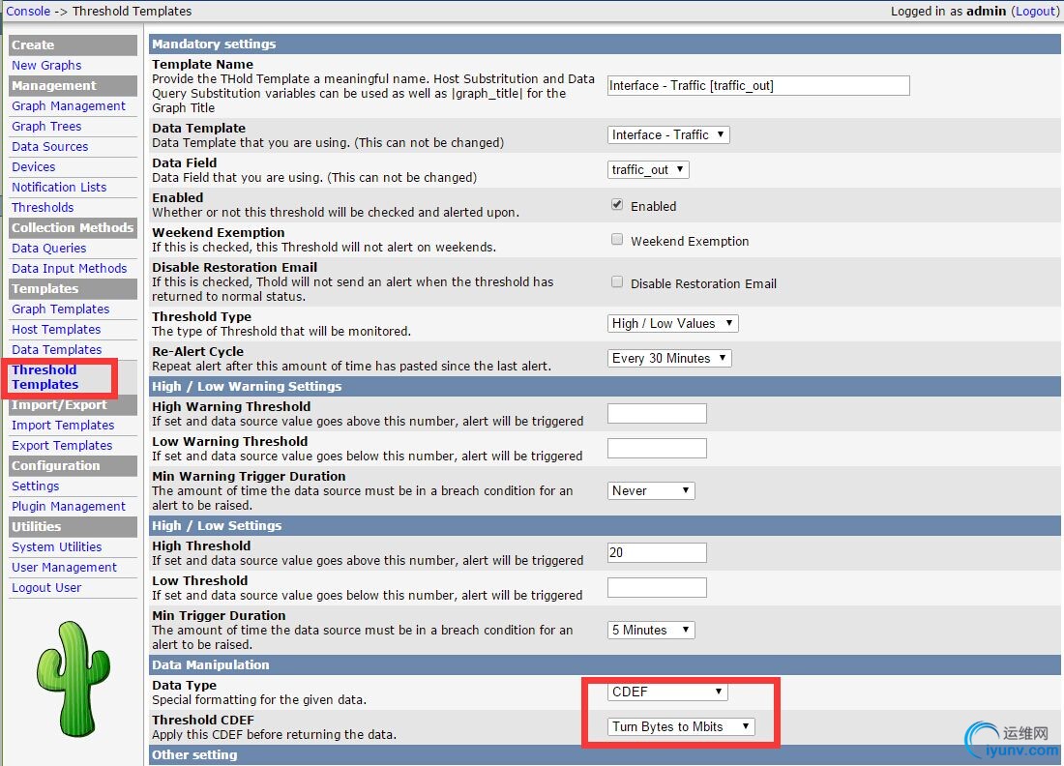Click the Import/Export sidebar heading
Screen dimensions: 1064x766
click(73, 405)
